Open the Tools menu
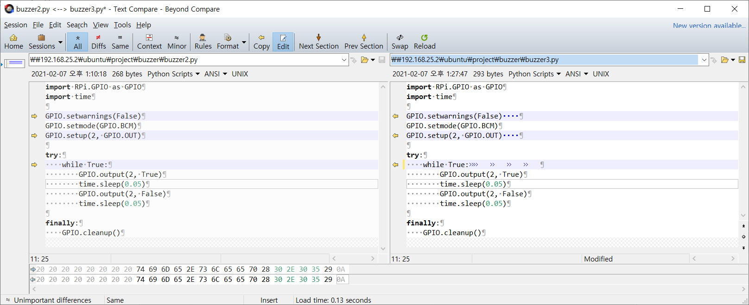Screen dimensions: 749x305 pos(122,25)
